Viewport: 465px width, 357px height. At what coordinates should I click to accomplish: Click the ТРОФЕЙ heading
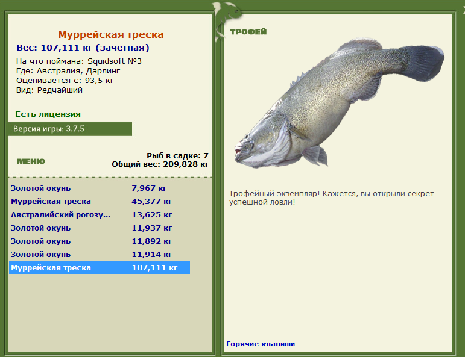pos(248,32)
